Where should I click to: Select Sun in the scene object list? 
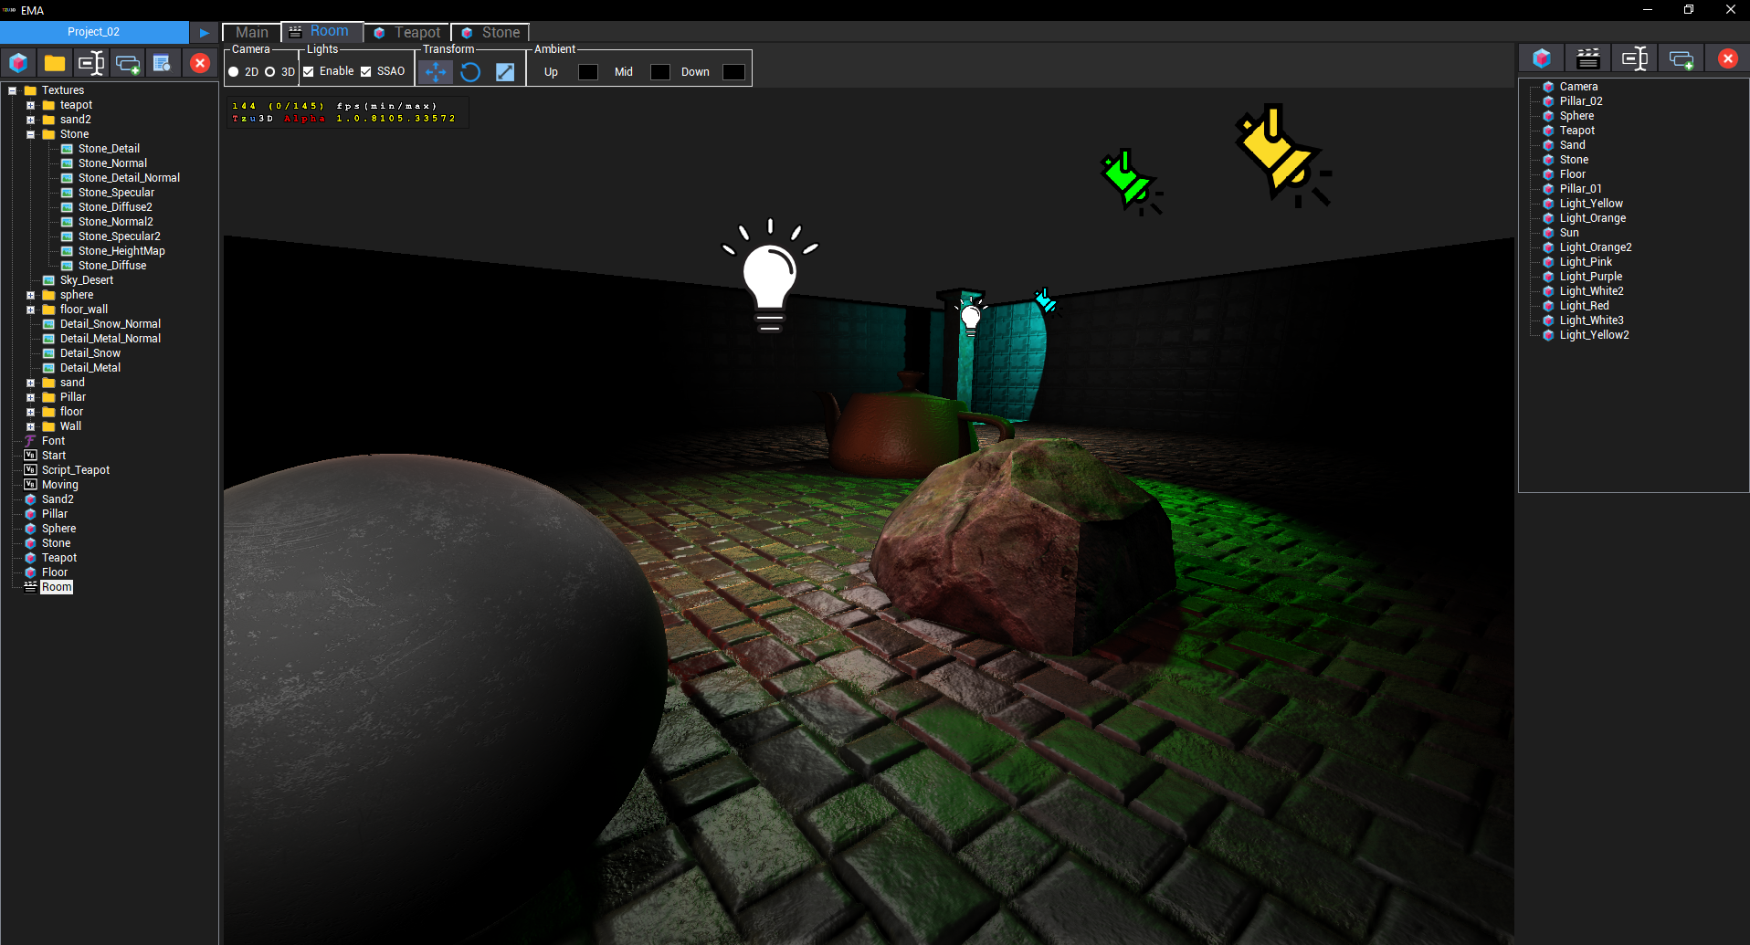click(1569, 233)
